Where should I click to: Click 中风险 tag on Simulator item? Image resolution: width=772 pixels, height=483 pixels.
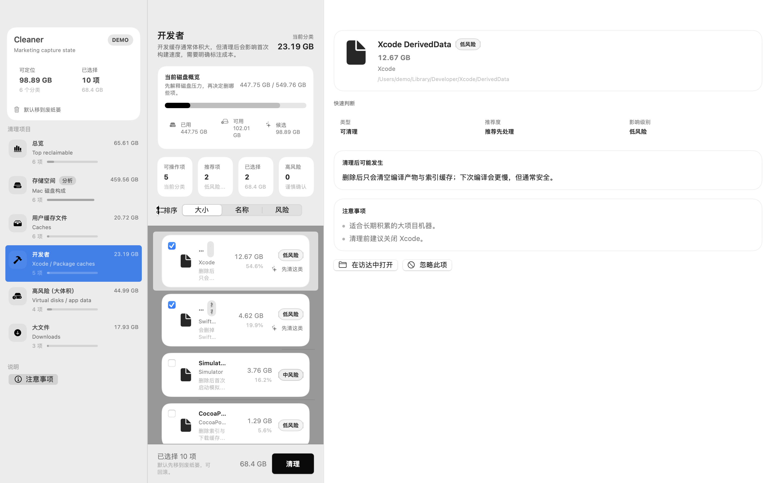point(291,375)
